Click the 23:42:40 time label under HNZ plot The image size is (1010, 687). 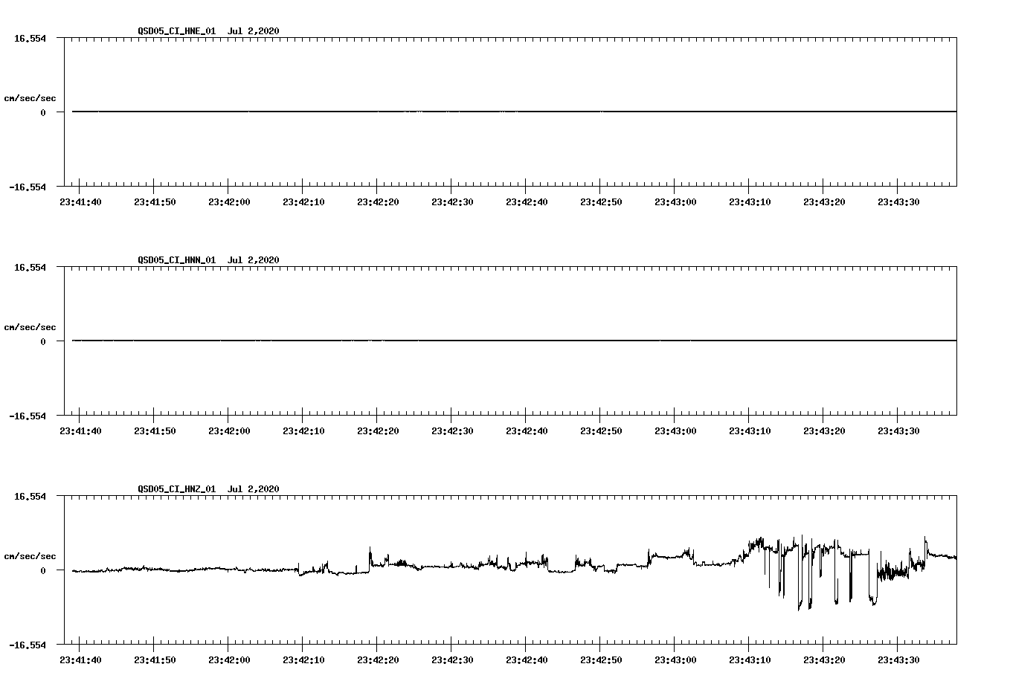527,660
